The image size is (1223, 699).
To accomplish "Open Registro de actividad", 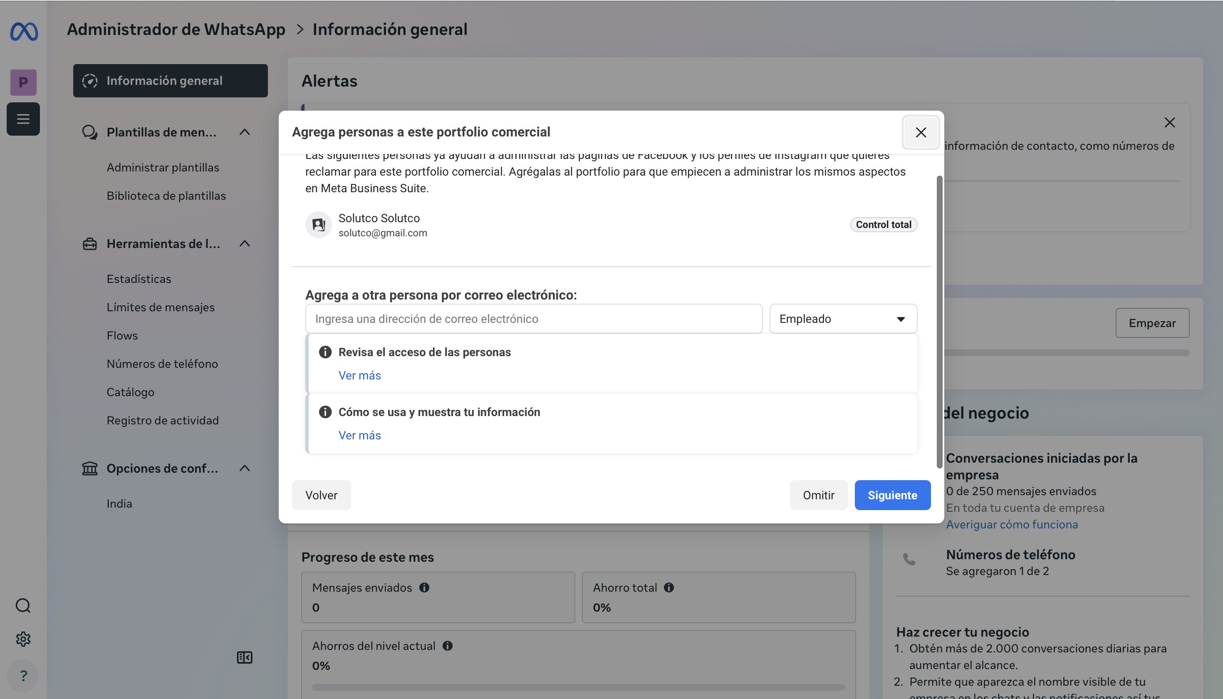I will [162, 421].
